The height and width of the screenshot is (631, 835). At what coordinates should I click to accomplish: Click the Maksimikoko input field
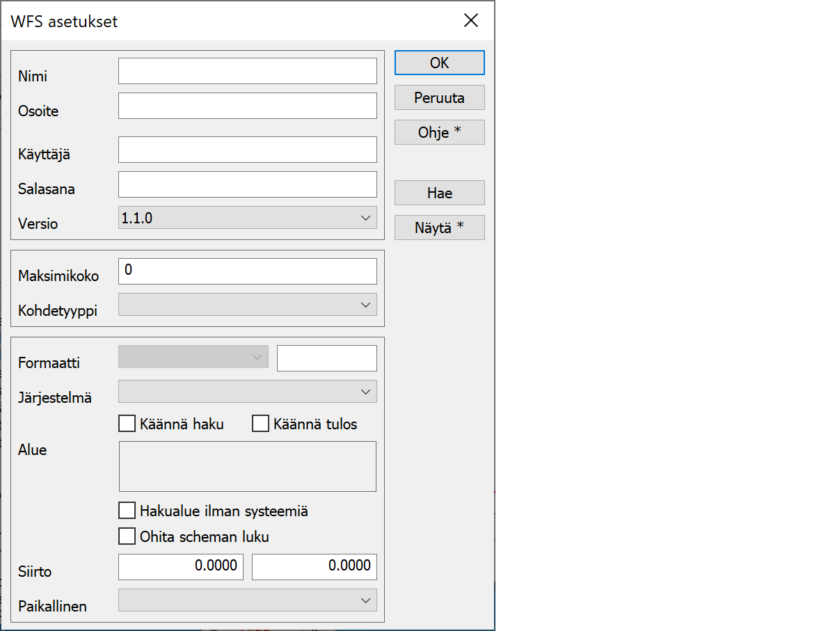(247, 271)
